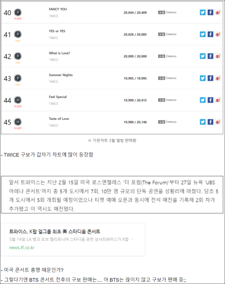Viewport: 225px width, 284px height.
Task: Click Dreamus distributor label for Summer Nights
Action: pos(167,78)
